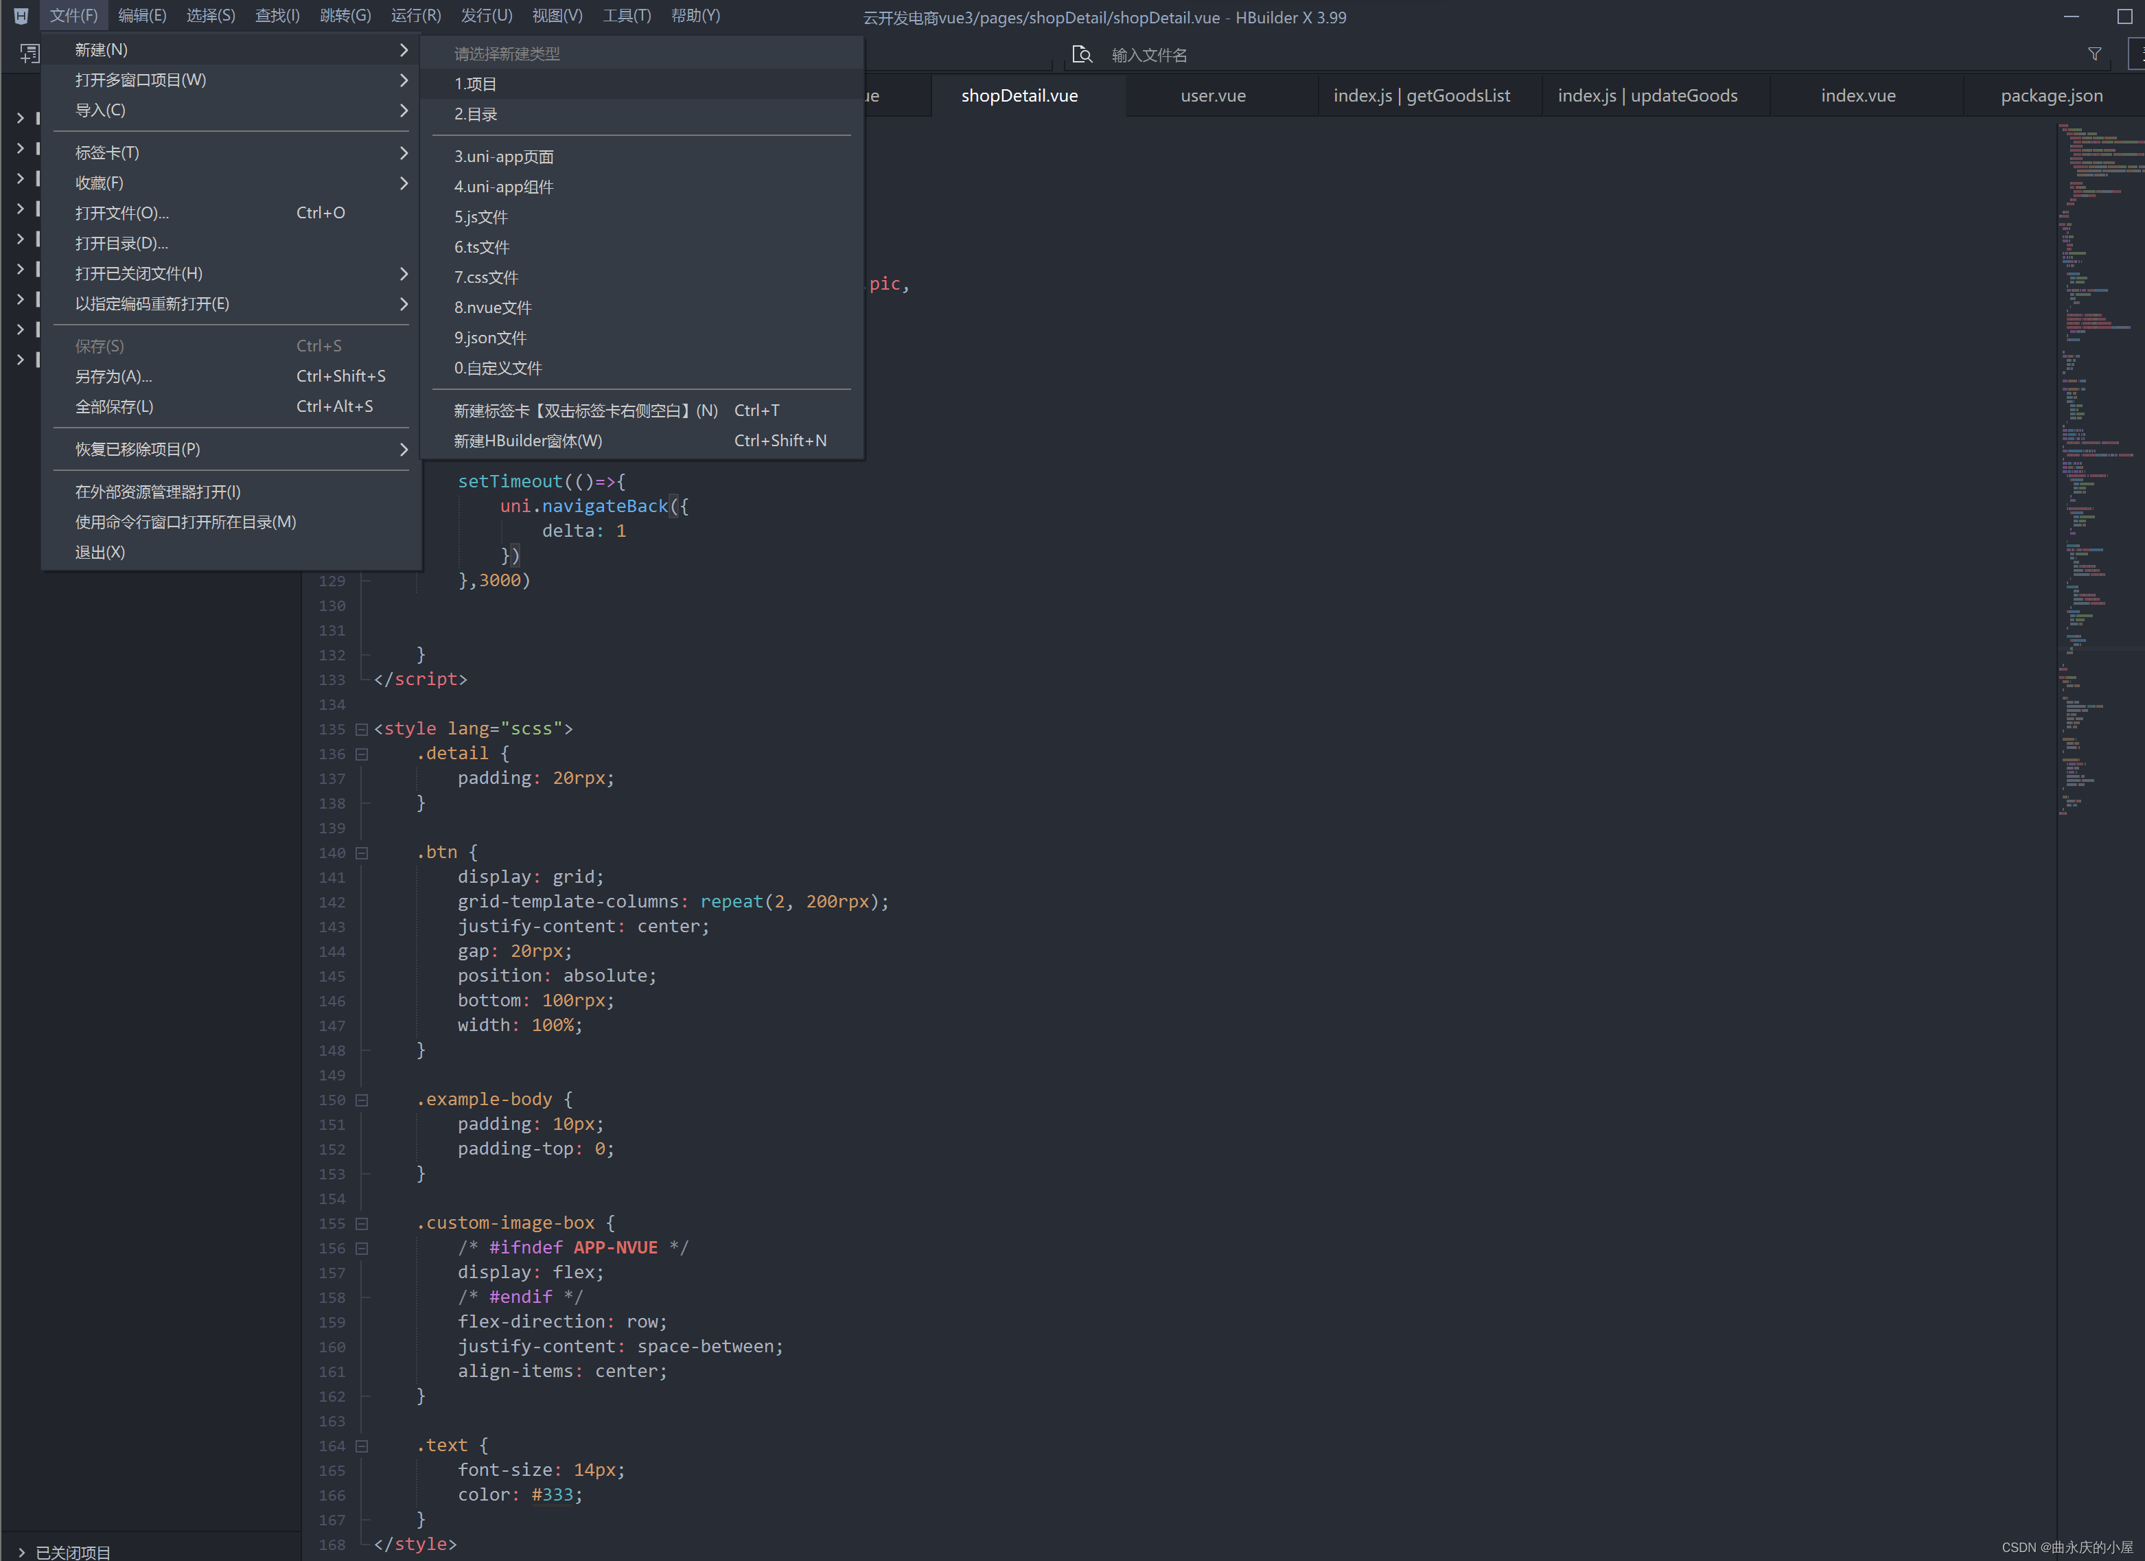The image size is (2145, 1561).
Task: Open the 标签卡(T) submenu
Action: [231, 152]
